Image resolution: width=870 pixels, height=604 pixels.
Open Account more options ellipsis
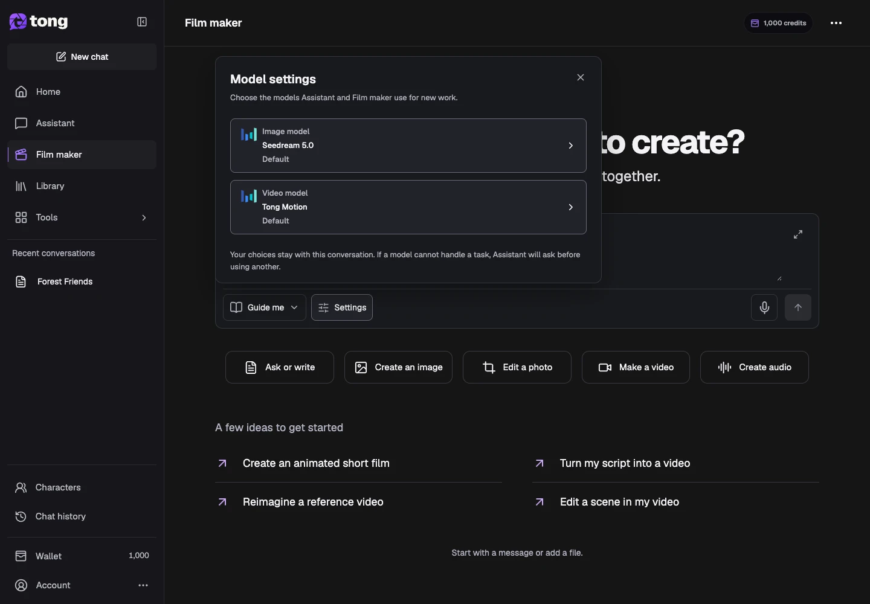point(143,585)
